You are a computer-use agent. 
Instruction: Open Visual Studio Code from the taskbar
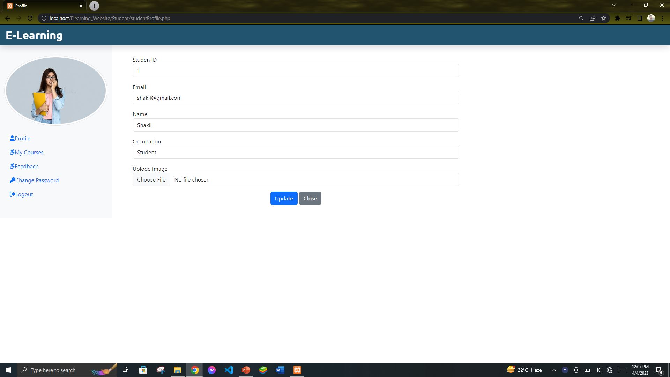229,370
